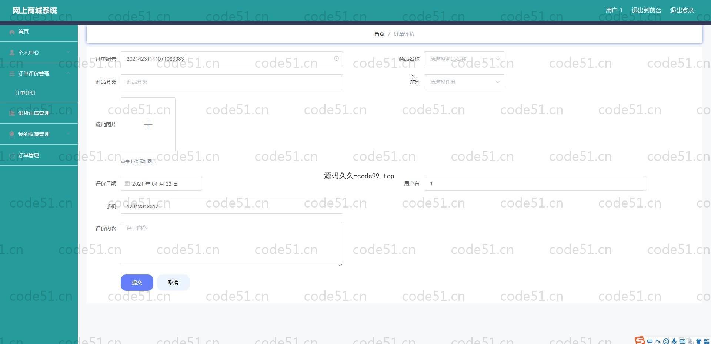Screen dimensions: 711x344
Task: Clear the 订单编号 field with the clear icon
Action: pyautogui.click(x=336, y=58)
